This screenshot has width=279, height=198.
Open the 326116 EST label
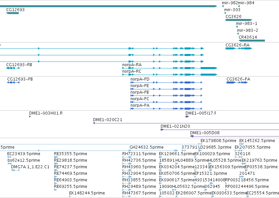tap(243, 154)
